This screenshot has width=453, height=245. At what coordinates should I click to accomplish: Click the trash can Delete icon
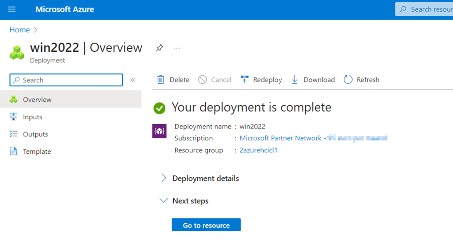(161, 80)
